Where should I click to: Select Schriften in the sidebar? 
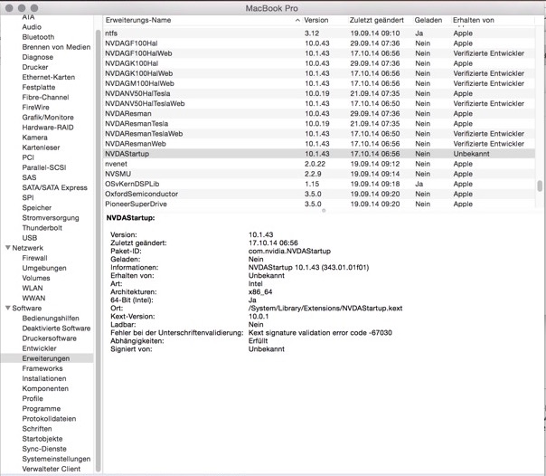tap(37, 429)
